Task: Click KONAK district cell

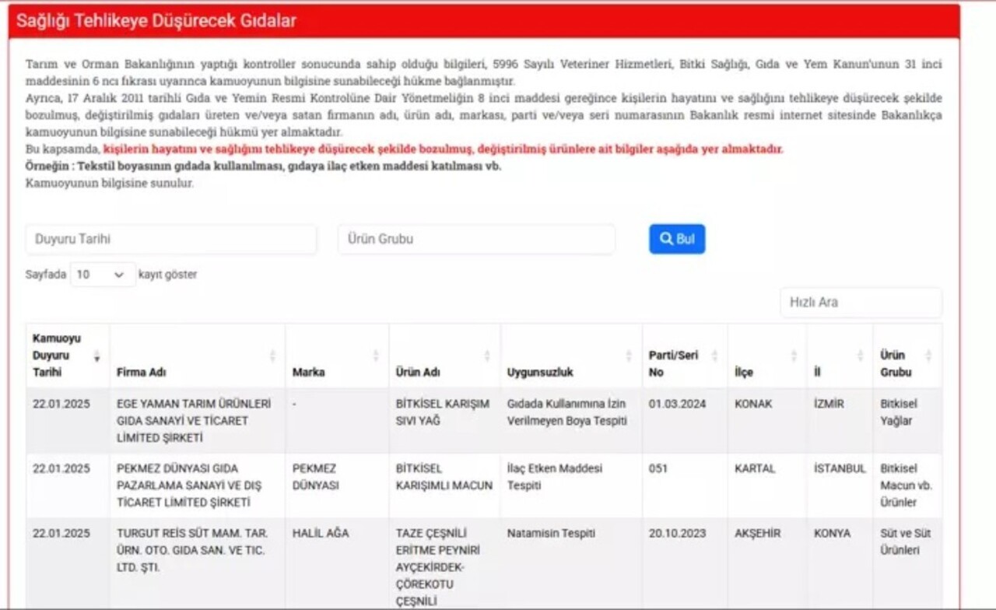Action: point(767,421)
